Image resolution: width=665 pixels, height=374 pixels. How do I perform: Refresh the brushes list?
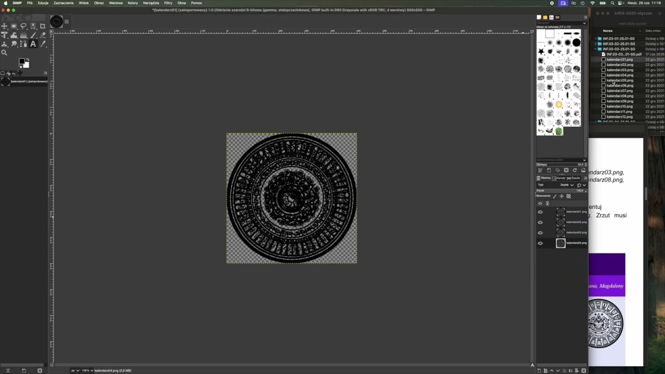[575, 170]
